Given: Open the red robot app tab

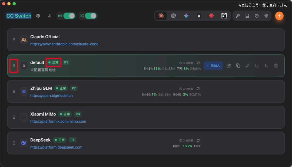Looking at the screenshot, I should pos(211,16).
